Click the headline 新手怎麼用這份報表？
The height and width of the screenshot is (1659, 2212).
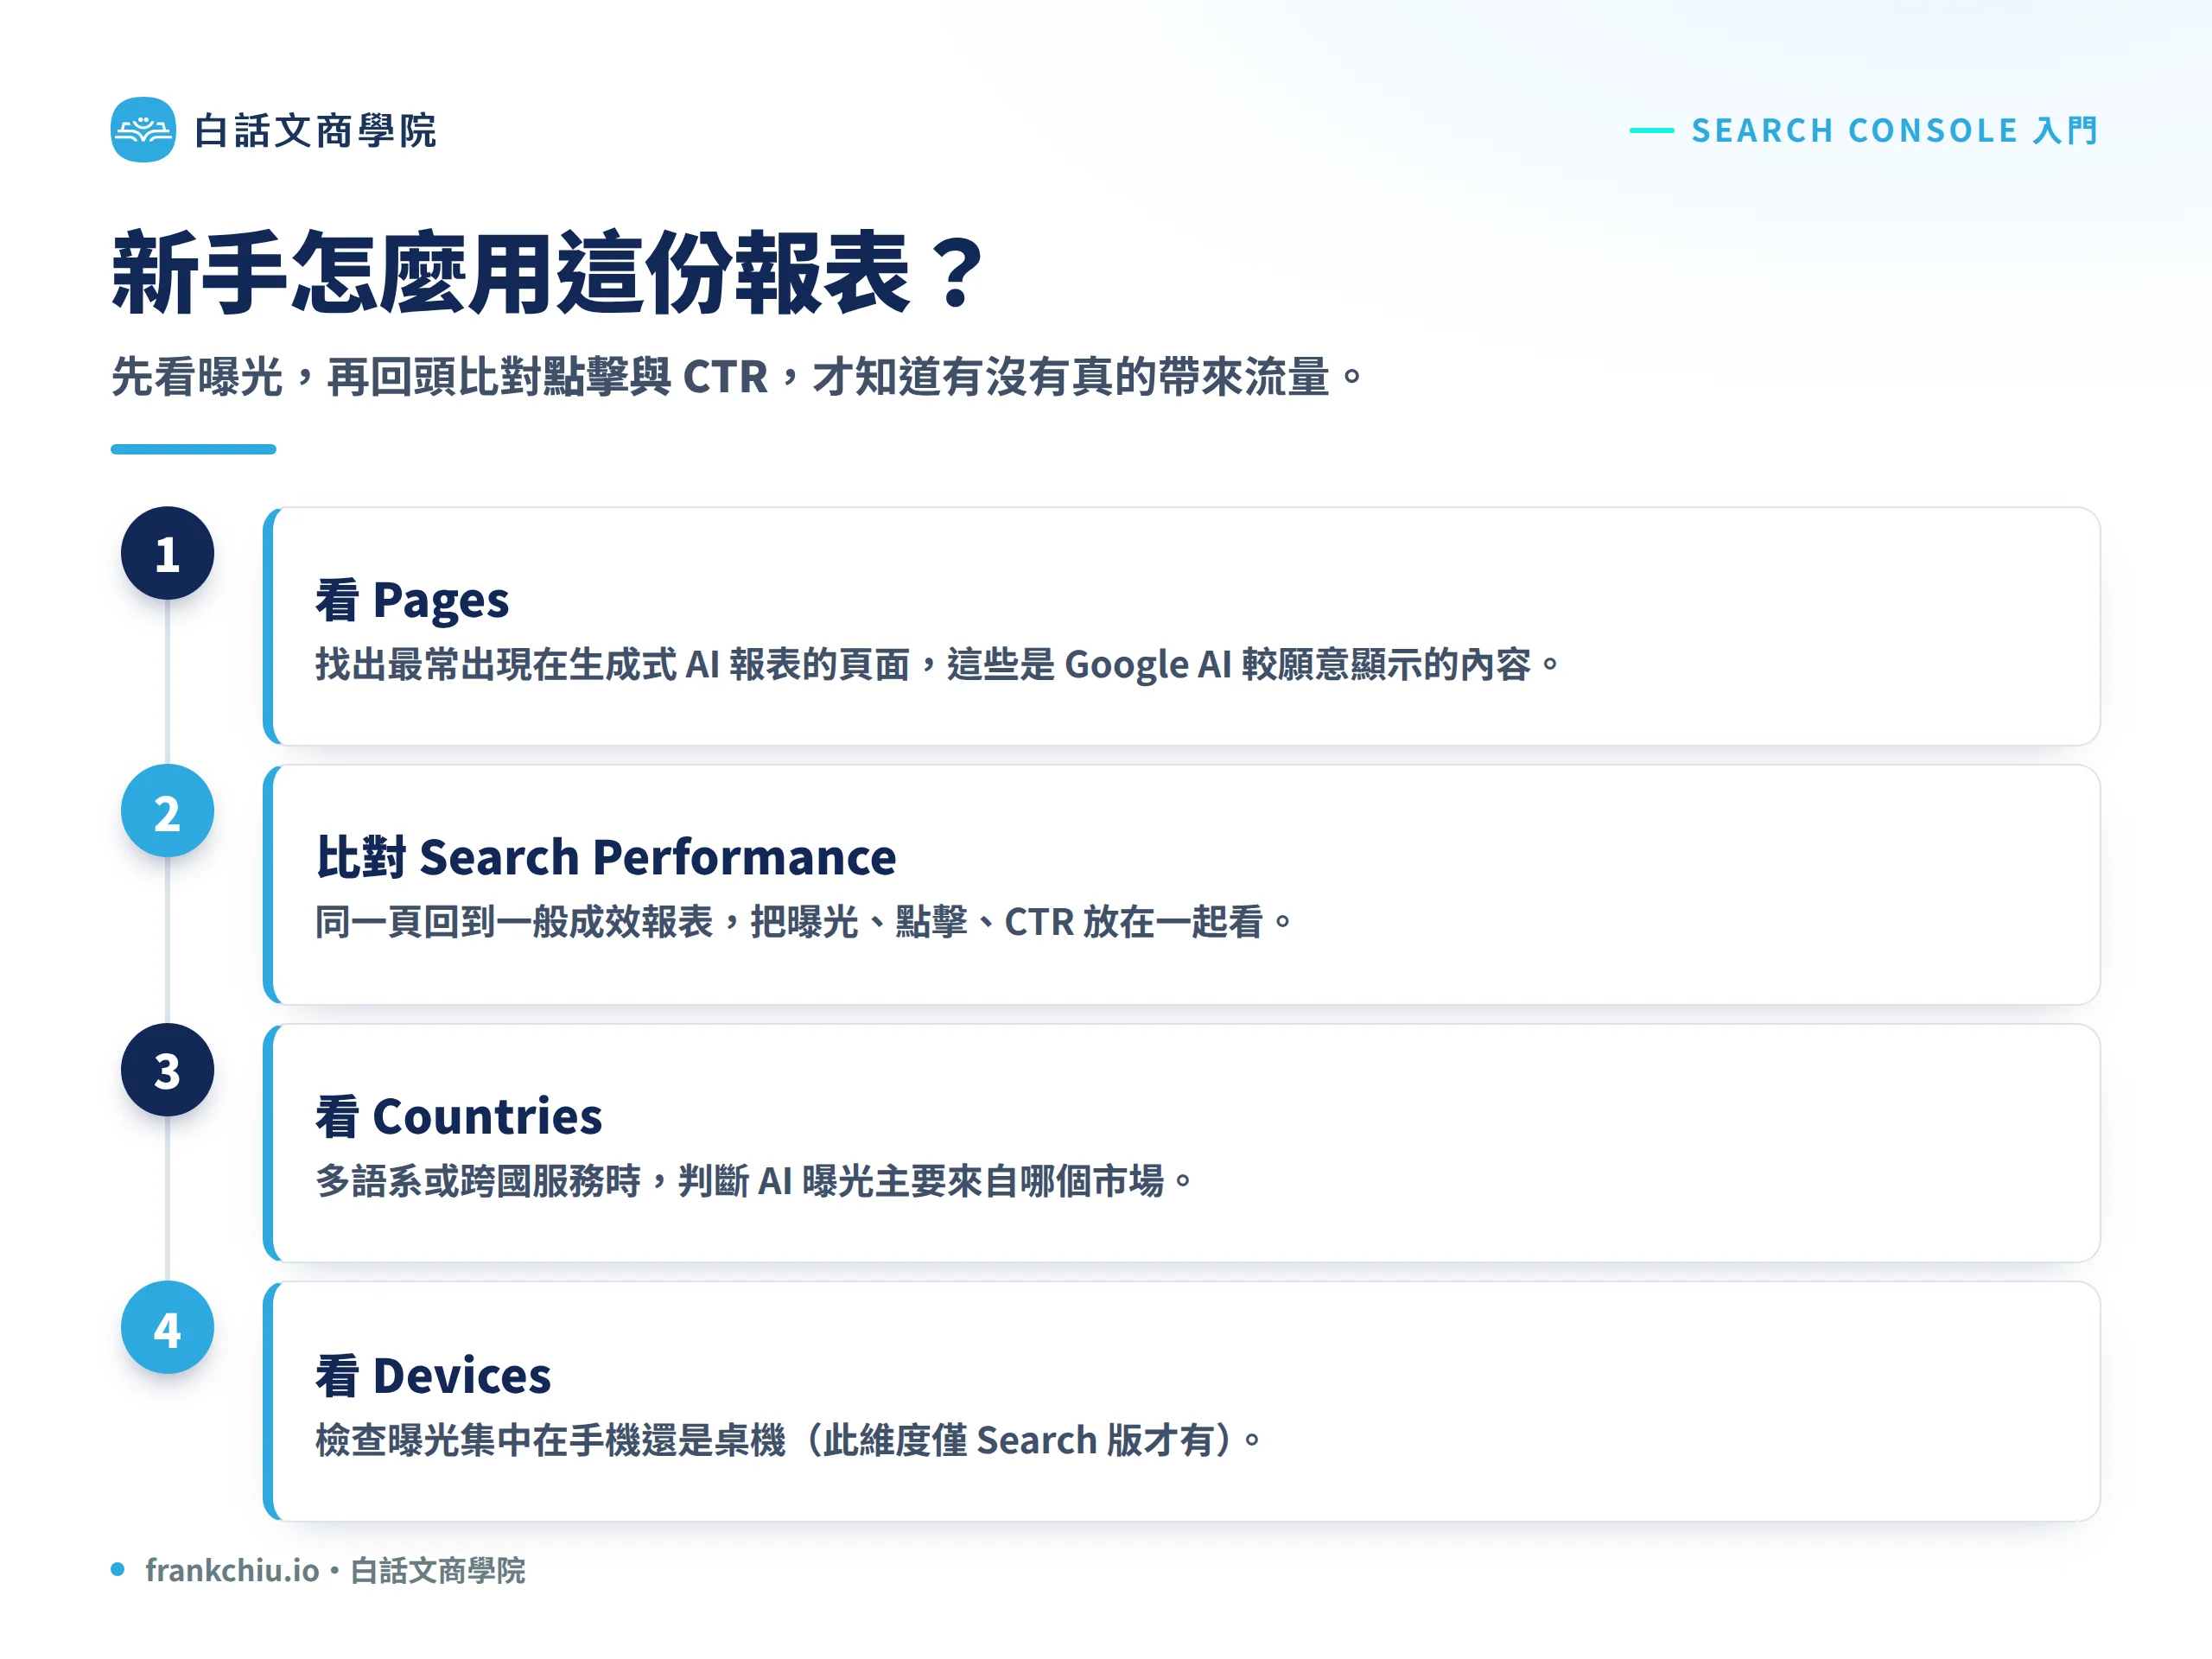tap(549, 272)
